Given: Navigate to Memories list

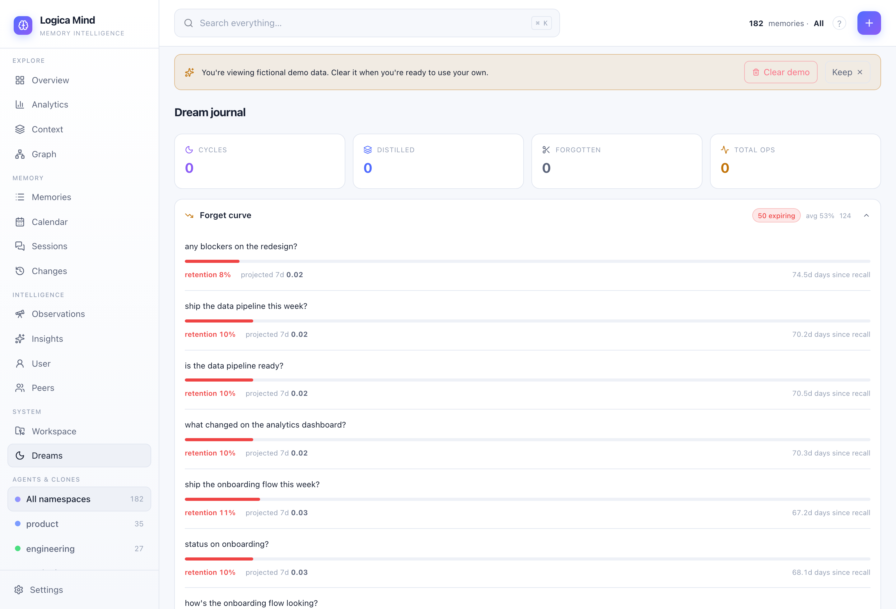Looking at the screenshot, I should (79, 197).
